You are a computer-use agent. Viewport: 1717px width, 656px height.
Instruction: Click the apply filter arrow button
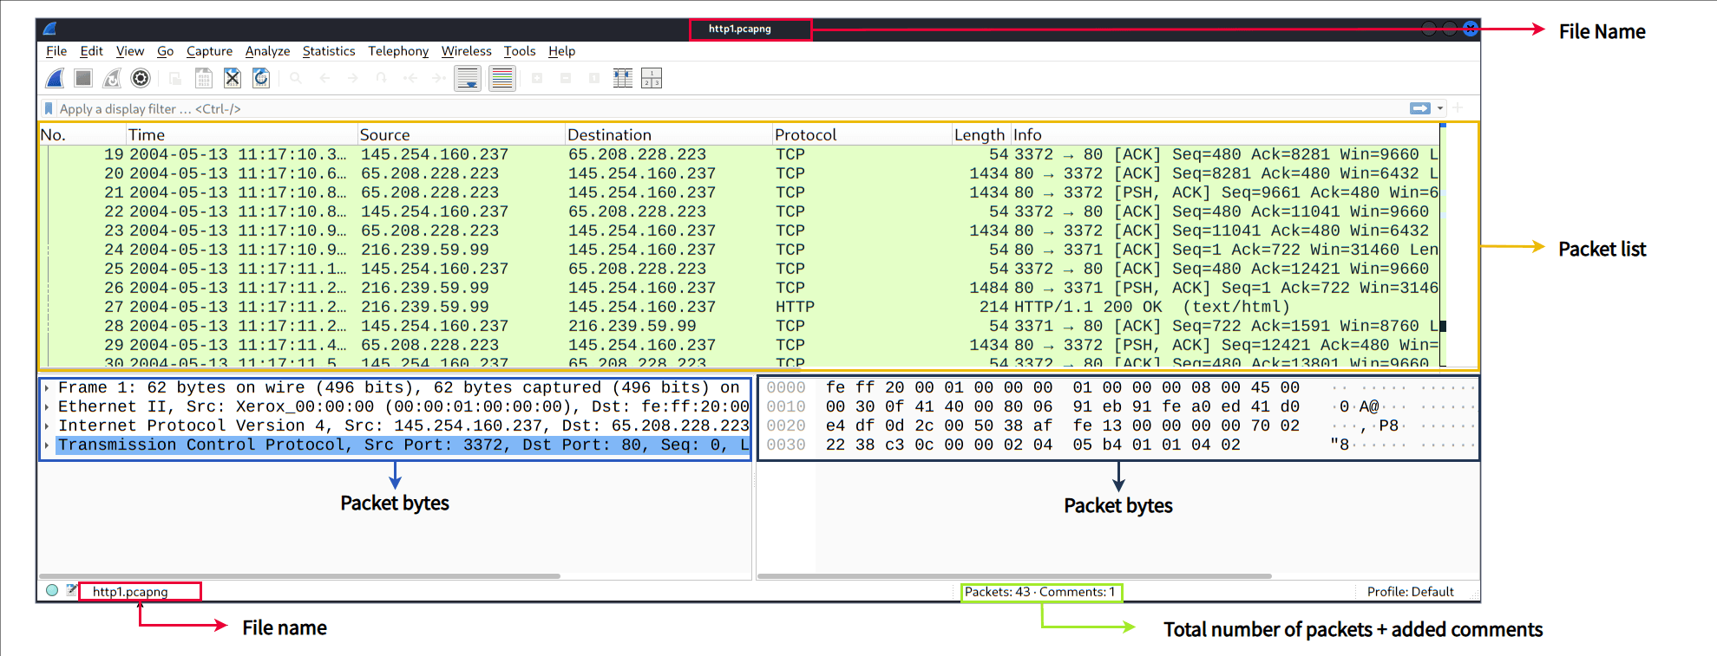pyautogui.click(x=1419, y=108)
